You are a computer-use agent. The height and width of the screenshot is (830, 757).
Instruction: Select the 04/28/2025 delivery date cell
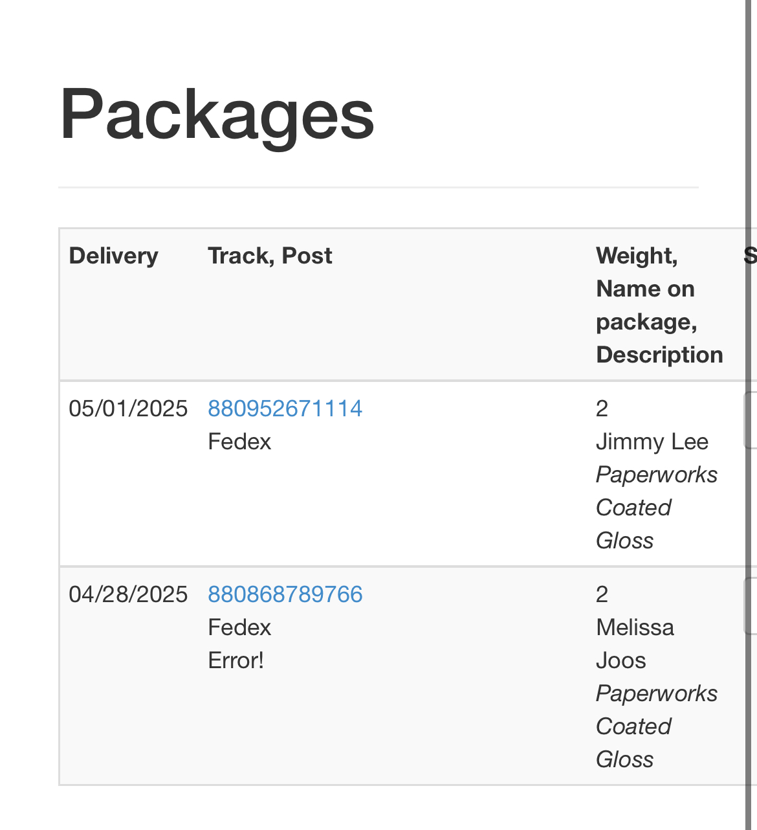pos(128,594)
